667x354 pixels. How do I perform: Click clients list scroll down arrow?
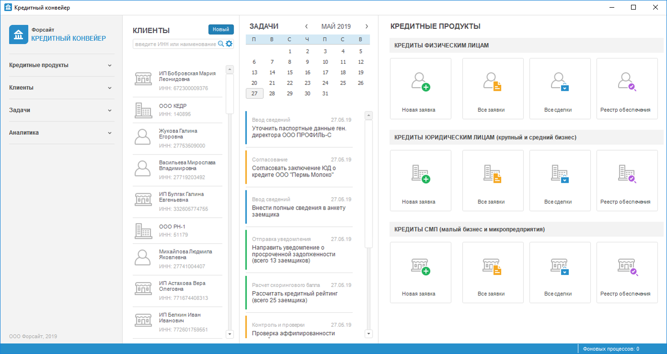click(229, 334)
